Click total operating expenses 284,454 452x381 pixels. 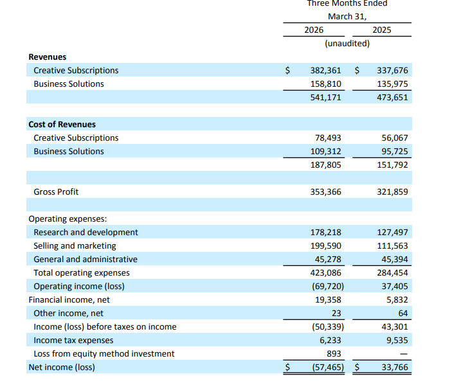click(x=392, y=273)
